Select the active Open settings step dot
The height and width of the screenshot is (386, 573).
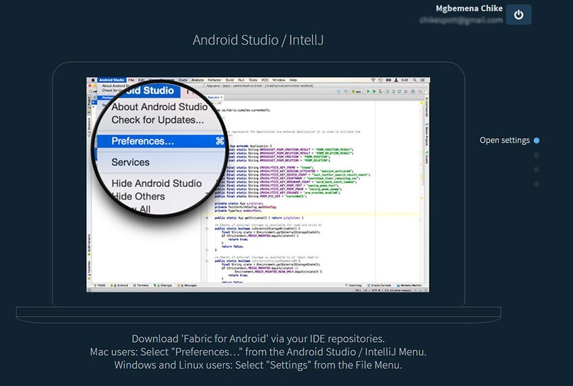pos(537,140)
